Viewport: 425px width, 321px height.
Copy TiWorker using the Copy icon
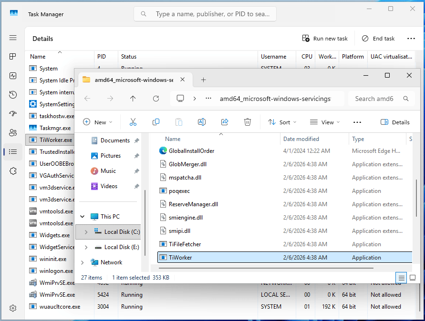click(x=156, y=122)
